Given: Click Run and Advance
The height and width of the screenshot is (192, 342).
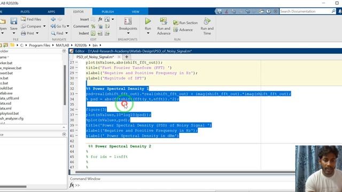Looking at the screenshot, I should click(x=164, y=26).
